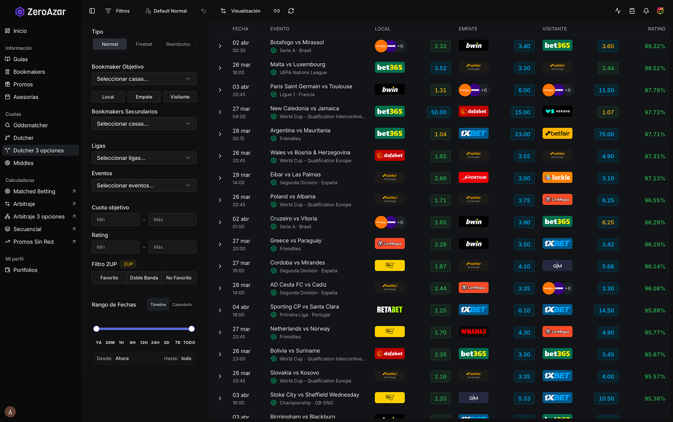Open the Seleccionar ligas dropdown

[144, 158]
